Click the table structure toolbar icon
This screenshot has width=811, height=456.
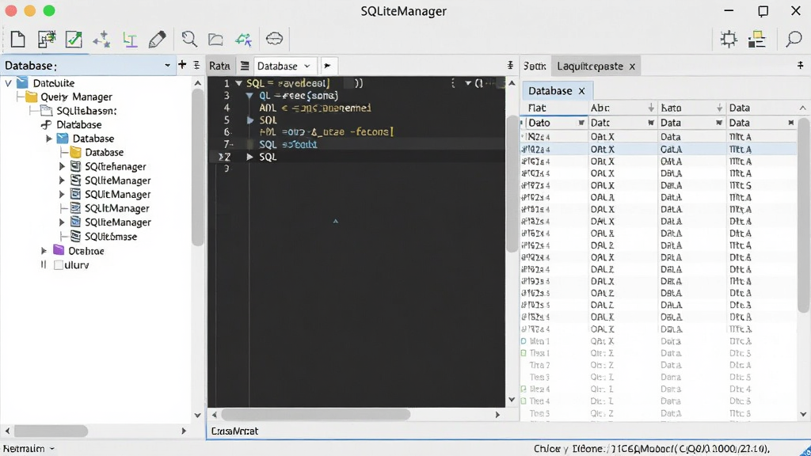pyautogui.click(x=47, y=40)
